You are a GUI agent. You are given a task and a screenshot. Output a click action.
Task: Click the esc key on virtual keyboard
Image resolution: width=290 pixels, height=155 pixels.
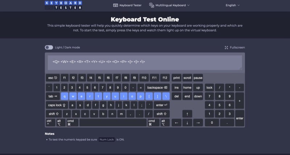[53, 78]
